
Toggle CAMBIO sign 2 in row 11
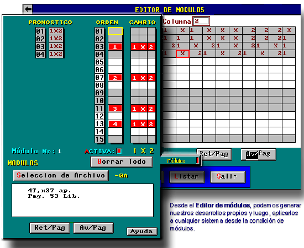(151, 109)
